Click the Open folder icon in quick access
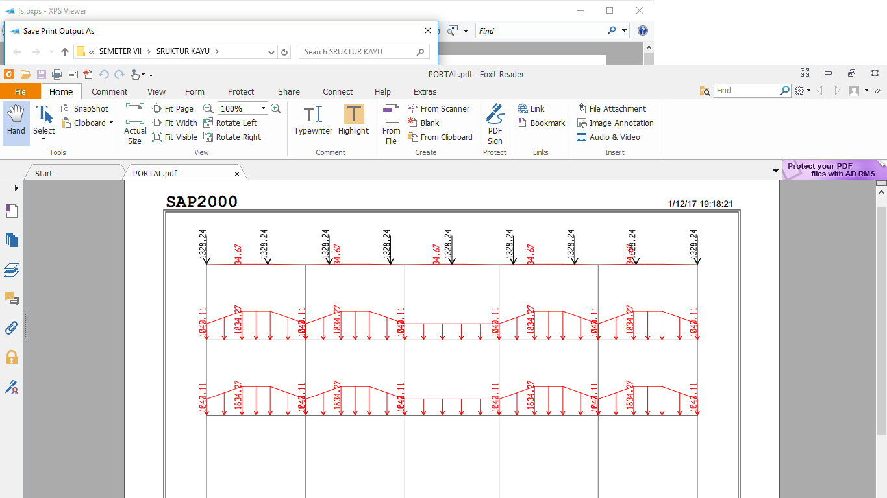Screen dimensions: 887x498 coord(26,75)
